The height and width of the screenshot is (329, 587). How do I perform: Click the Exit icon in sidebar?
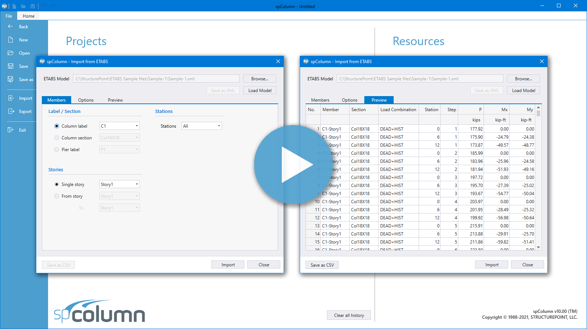11,130
